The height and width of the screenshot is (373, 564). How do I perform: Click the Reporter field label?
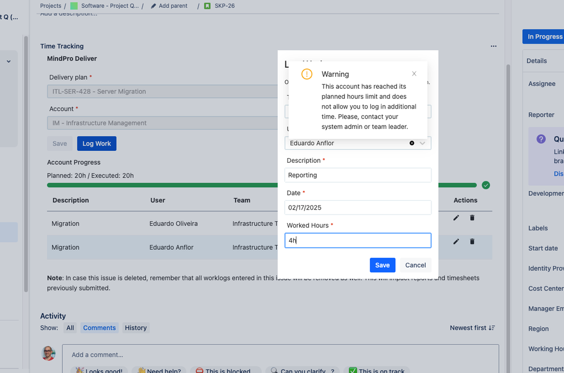coord(541,115)
